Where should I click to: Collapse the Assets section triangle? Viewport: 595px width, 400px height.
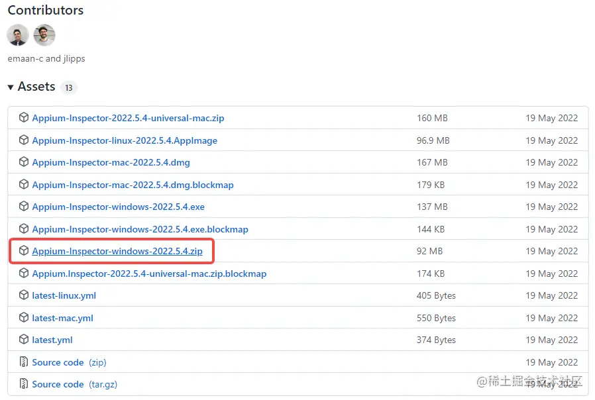coord(11,87)
